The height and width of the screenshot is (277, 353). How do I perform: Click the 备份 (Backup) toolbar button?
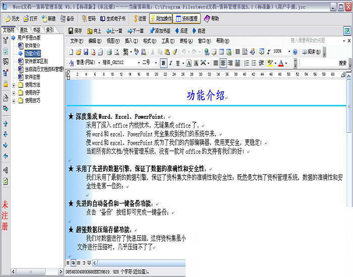click(66, 19)
